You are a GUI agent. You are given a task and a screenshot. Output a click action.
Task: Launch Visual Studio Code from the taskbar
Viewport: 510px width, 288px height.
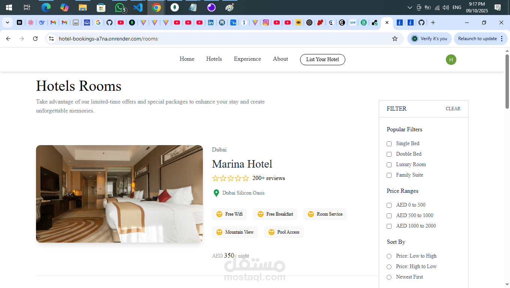pos(138,7)
